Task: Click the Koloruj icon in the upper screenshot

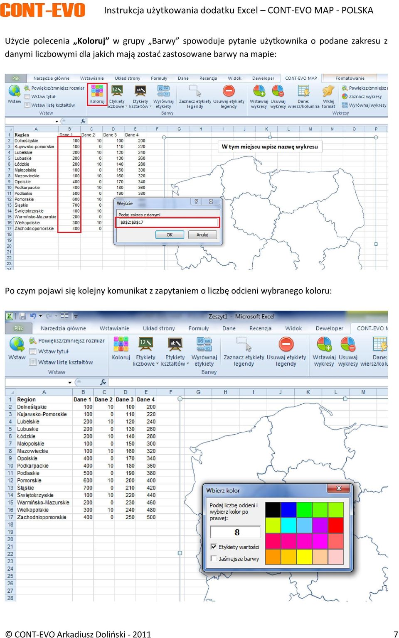Action: coord(97,91)
